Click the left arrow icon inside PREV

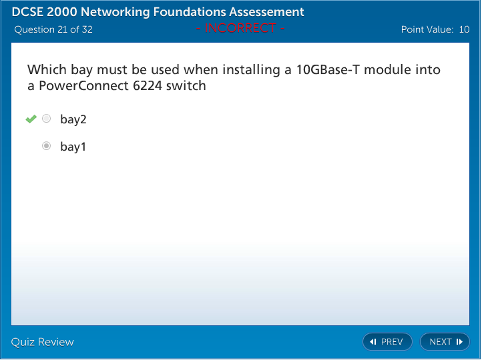pyautogui.click(x=373, y=342)
